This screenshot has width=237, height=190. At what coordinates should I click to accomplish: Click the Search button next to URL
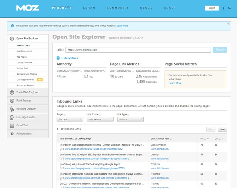220,50
